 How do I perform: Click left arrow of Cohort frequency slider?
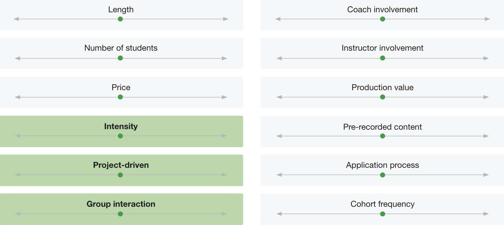click(279, 214)
